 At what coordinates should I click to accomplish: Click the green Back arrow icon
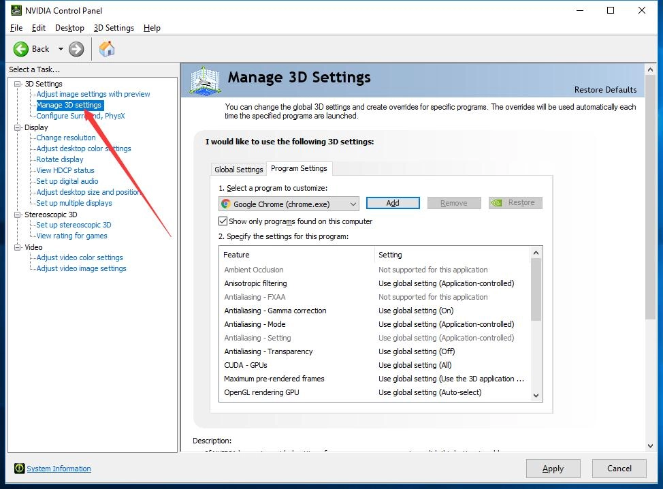[20, 48]
